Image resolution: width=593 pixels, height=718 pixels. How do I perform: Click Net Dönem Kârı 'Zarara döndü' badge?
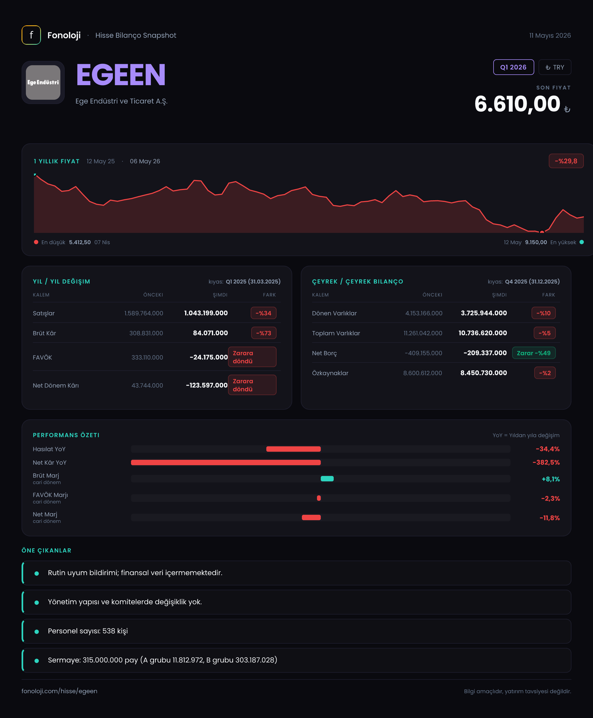pyautogui.click(x=252, y=385)
